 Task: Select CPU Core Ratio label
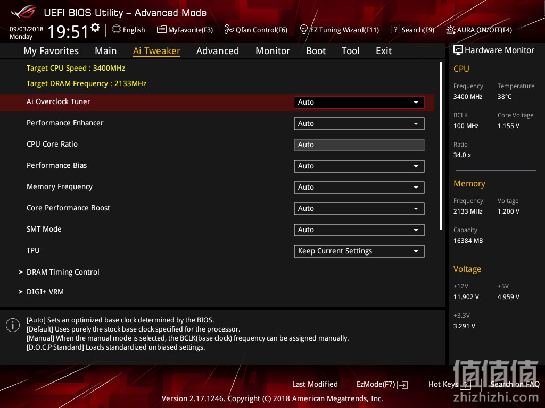(x=52, y=144)
